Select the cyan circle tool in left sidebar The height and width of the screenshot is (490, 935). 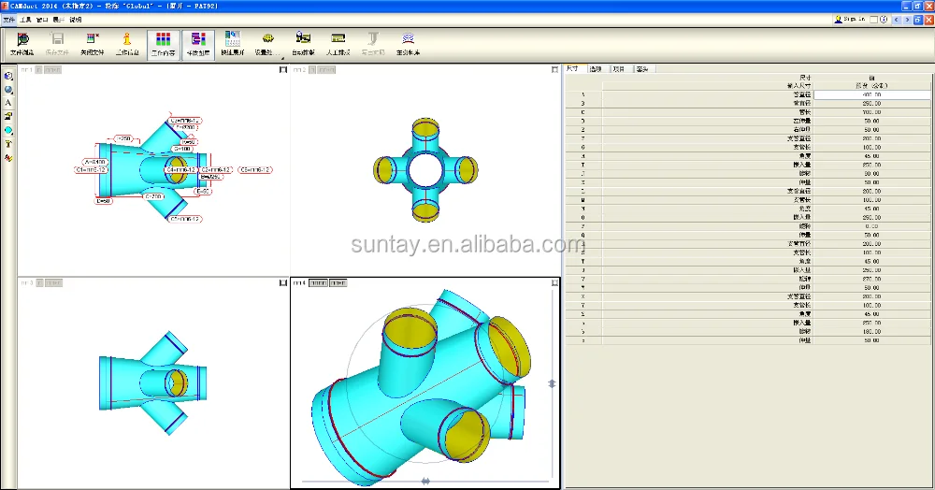pyautogui.click(x=8, y=130)
